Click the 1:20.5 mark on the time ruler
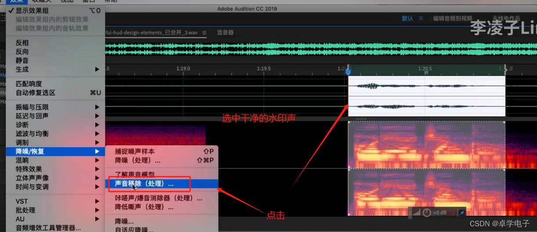Screen dimensions: 537x232 pos(425,69)
